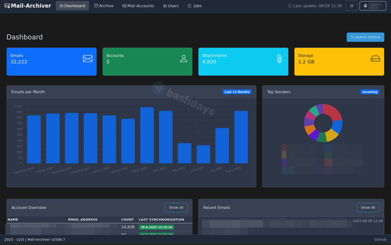The image size is (391, 245).
Task: Navigate to the Users section
Action: coord(171,6)
